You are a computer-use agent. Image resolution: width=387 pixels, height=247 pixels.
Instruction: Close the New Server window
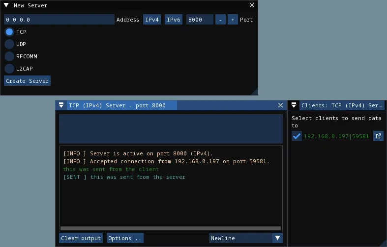[x=252, y=5]
